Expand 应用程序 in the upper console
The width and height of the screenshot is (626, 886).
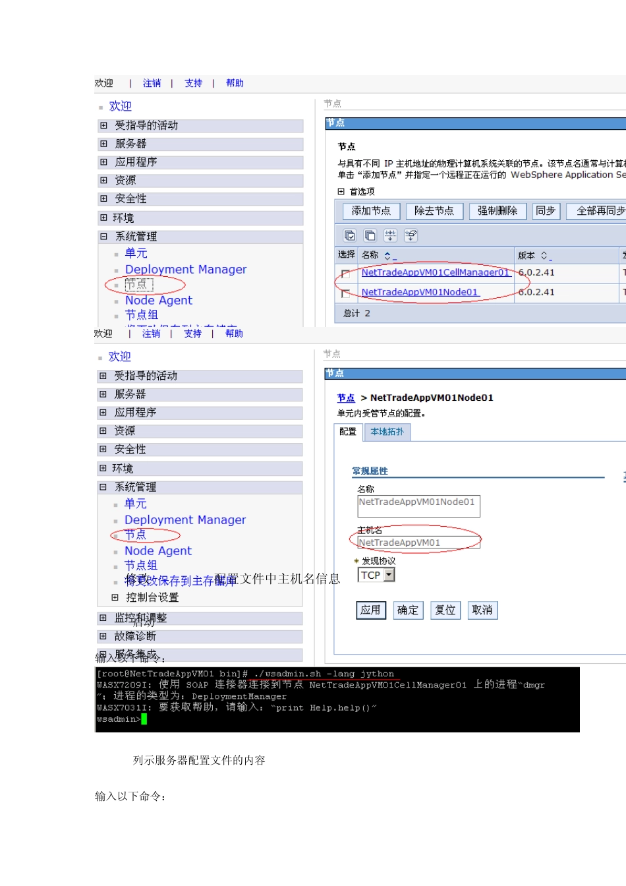(103, 162)
